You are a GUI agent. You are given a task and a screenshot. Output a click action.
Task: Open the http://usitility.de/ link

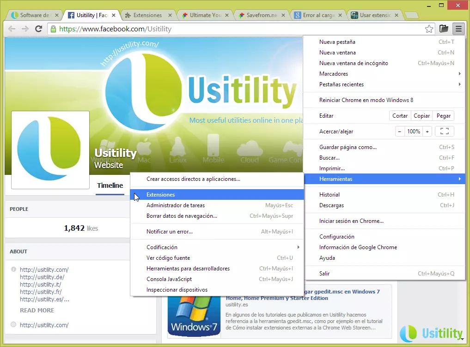42,277
